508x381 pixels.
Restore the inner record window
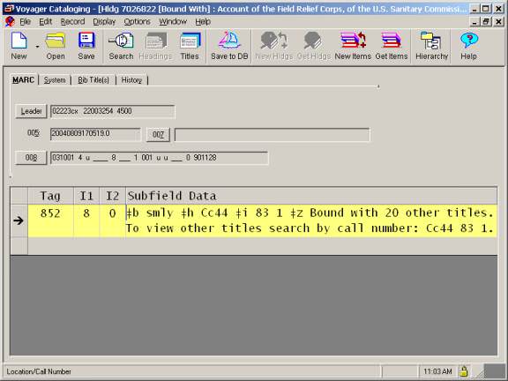tap(486, 22)
